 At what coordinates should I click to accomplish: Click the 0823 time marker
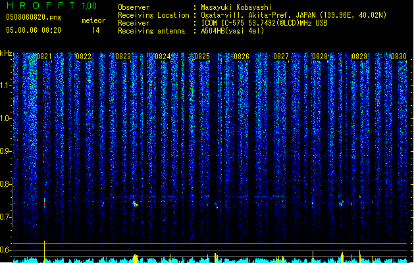pyautogui.click(x=123, y=57)
